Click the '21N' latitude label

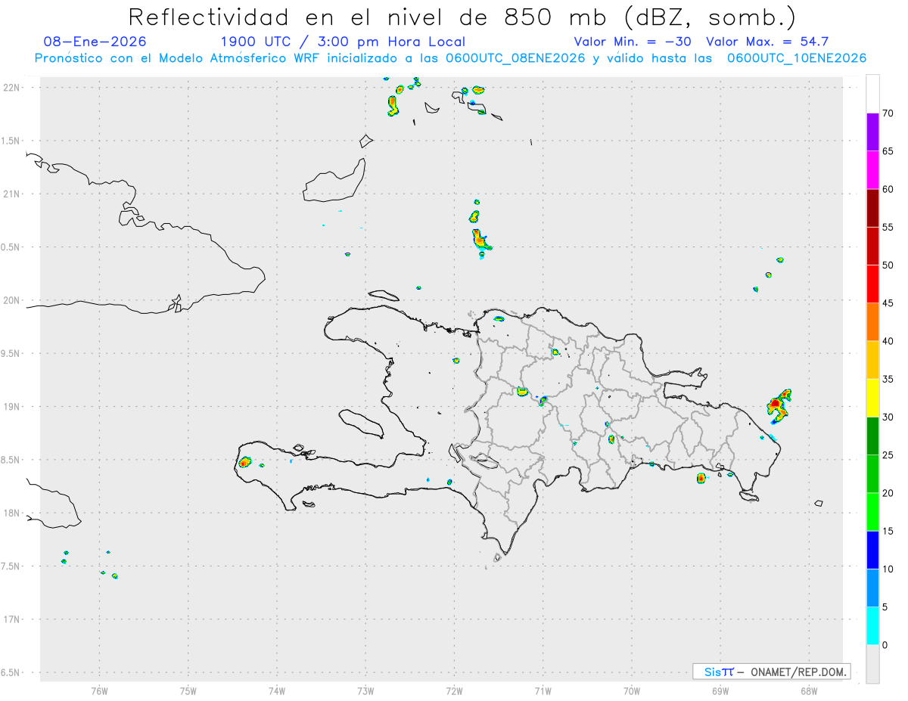pyautogui.click(x=13, y=194)
